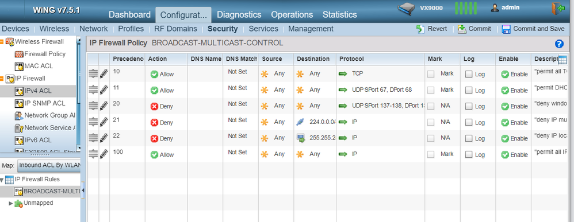Click the Commit and Save floppy icon

click(506, 29)
